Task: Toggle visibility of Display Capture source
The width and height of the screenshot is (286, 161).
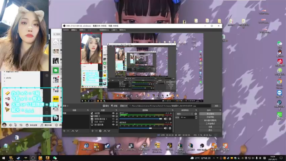Action: pyautogui.click(x=113, y=125)
